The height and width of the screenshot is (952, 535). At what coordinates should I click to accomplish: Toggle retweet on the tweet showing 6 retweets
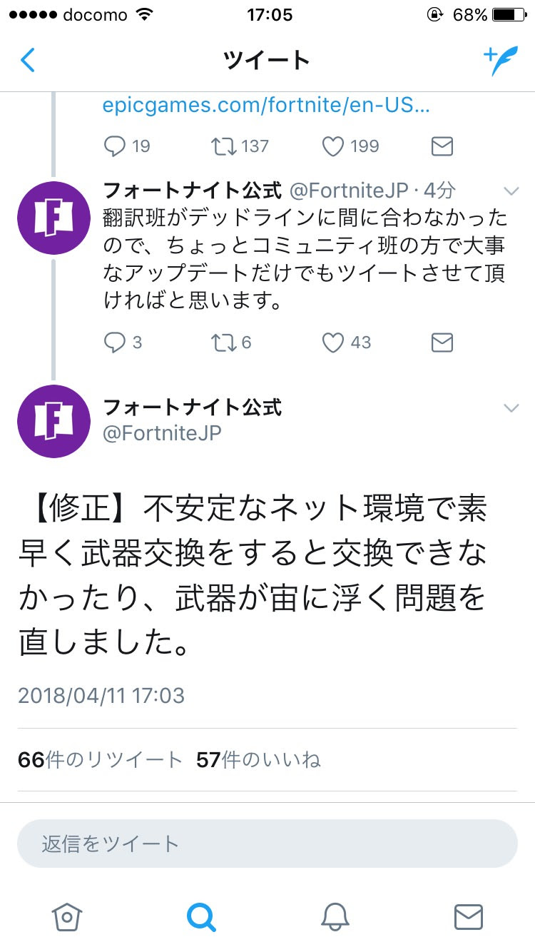coord(225,343)
